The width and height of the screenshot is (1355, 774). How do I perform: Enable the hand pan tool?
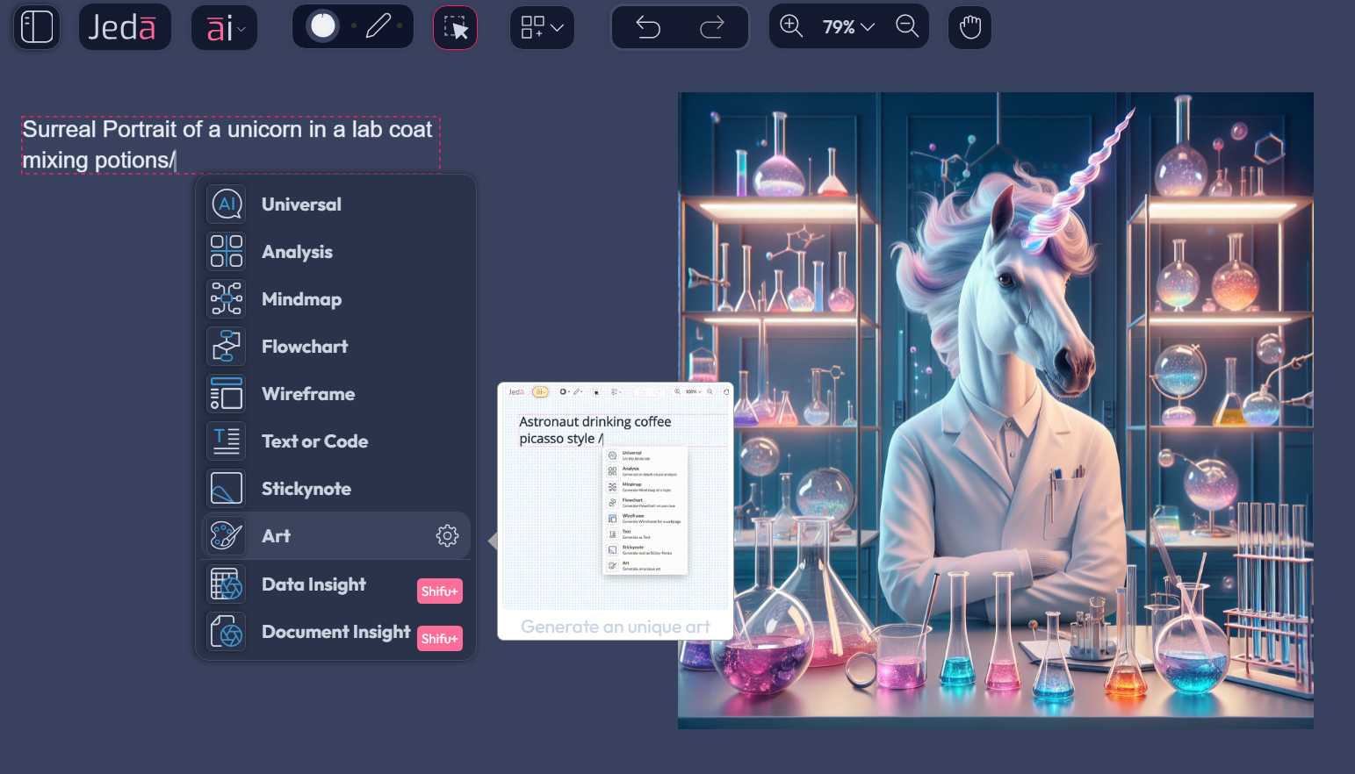click(x=970, y=27)
